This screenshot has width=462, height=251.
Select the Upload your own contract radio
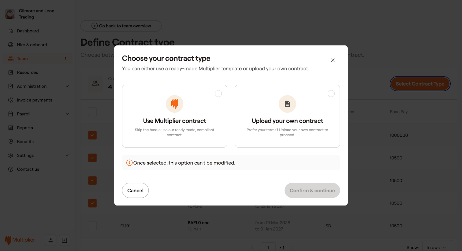[x=331, y=94]
